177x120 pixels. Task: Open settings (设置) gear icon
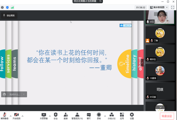point(132,114)
